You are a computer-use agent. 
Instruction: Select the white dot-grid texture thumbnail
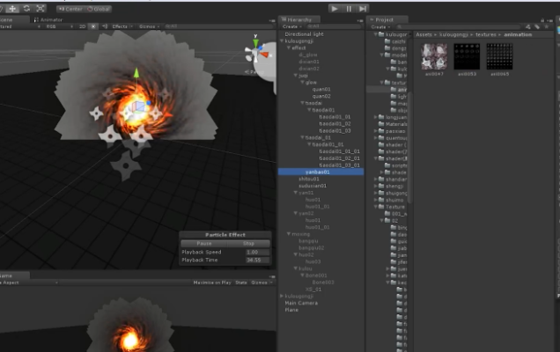tap(499, 56)
